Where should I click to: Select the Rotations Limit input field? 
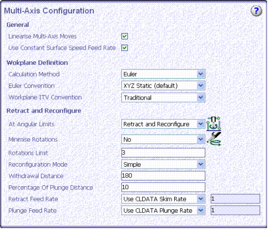[163, 153]
